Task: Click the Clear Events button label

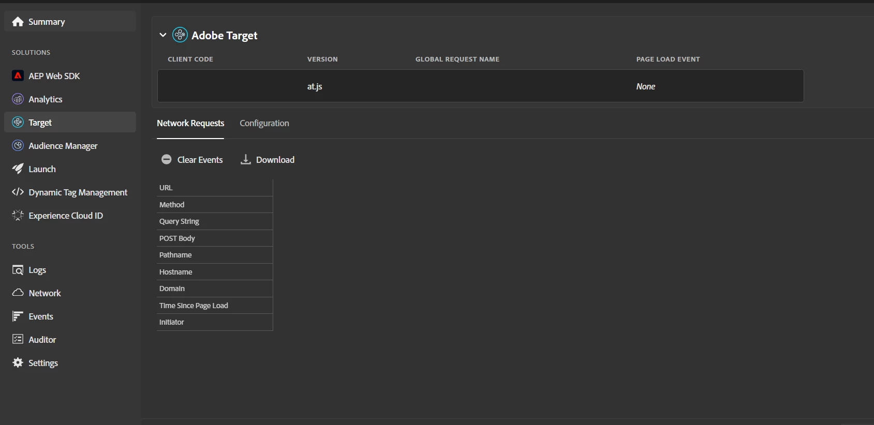Action: tap(200, 160)
